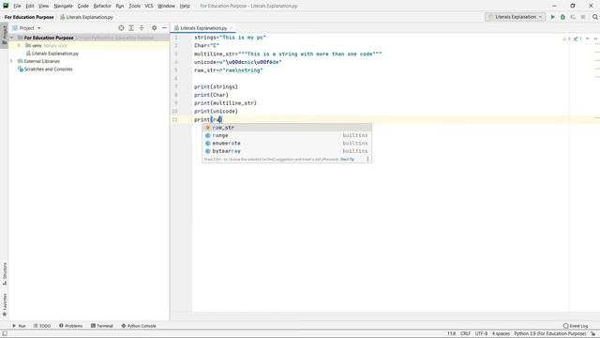600x338 pixels.
Task: Open the File menu
Action: click(17, 6)
